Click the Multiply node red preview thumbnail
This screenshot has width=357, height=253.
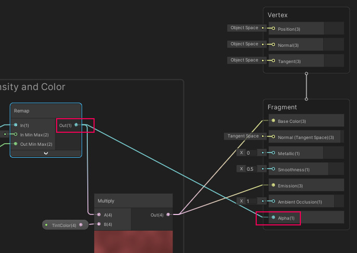point(133,242)
